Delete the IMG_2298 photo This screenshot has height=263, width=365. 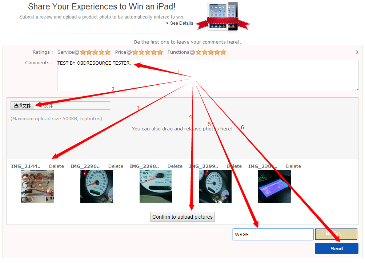click(175, 166)
